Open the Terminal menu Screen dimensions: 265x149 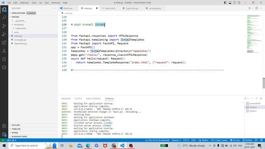(x=55, y=3)
